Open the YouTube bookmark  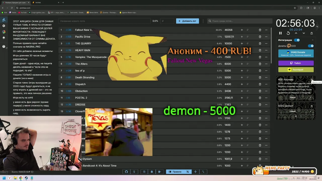22,12
